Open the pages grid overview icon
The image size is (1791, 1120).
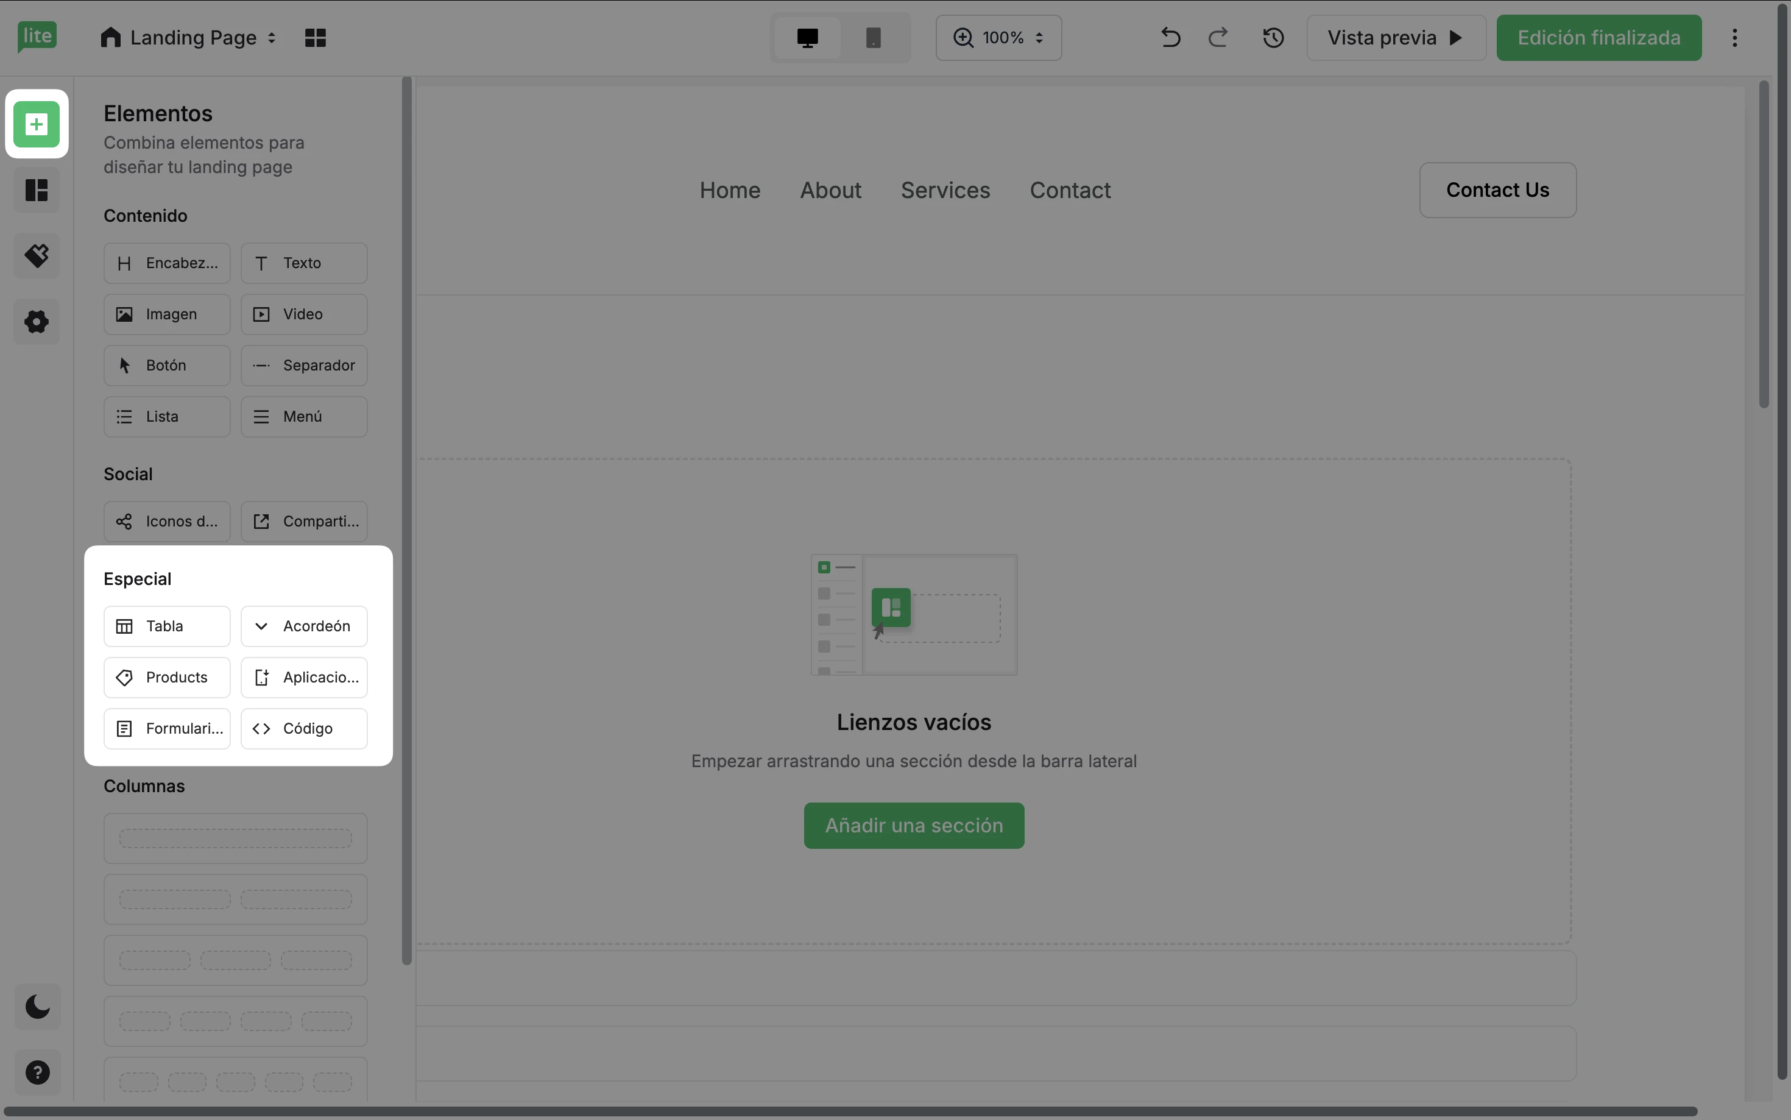click(x=316, y=38)
